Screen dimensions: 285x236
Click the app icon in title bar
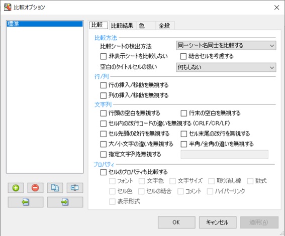point(8,7)
